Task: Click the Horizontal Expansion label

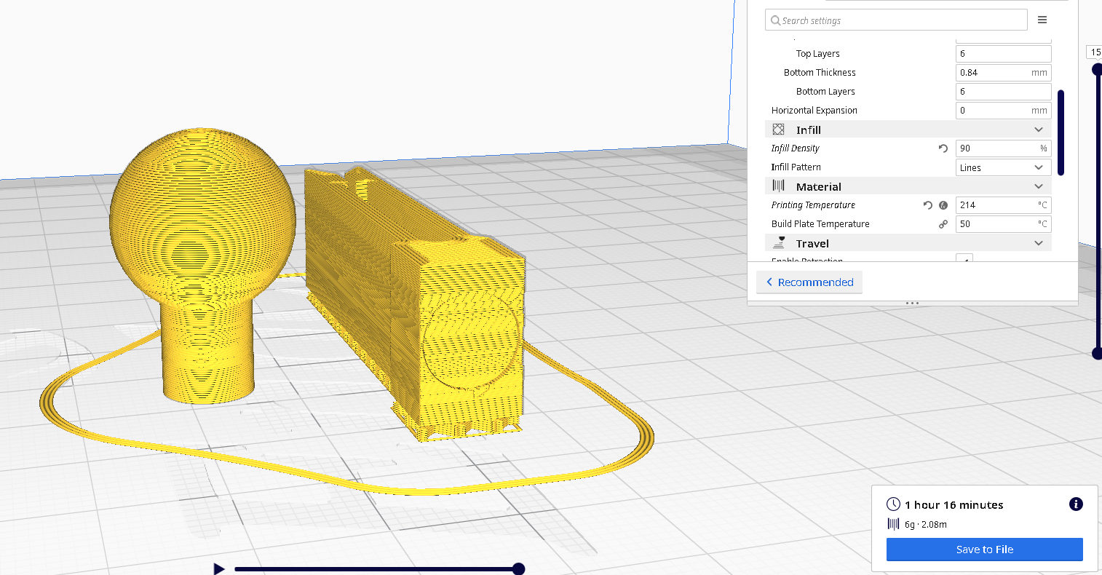Action: pyautogui.click(x=814, y=111)
